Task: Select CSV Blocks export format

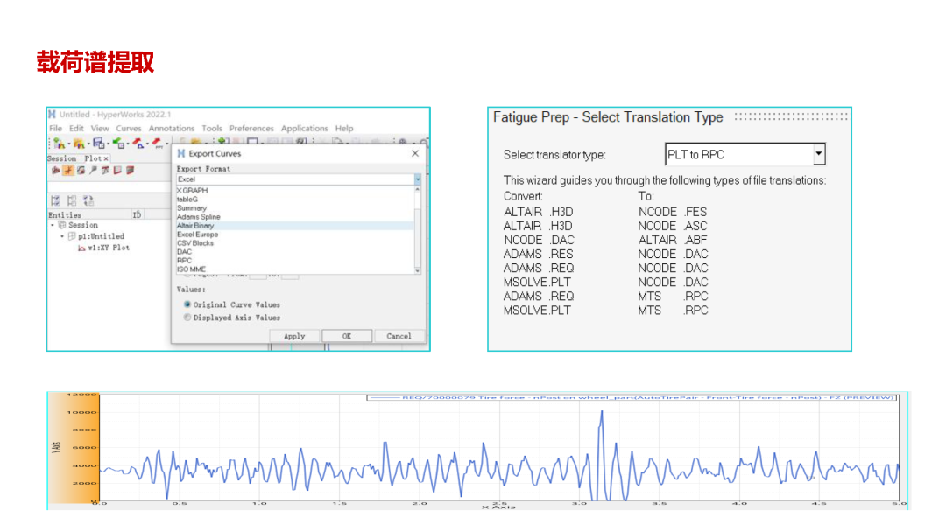Action: 295,242
